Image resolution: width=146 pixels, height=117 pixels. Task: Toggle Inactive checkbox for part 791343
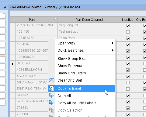click(128, 108)
